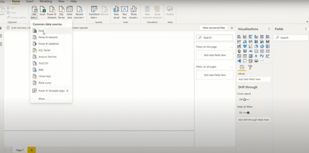This screenshot has width=309, height=153.
Task: Select Web in the data sources menu
Action: point(41,70)
